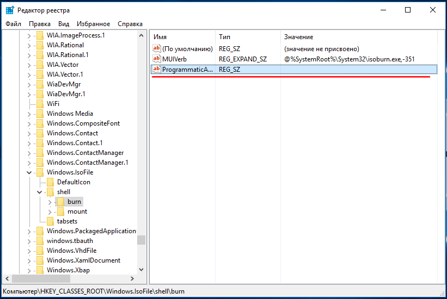Expand the Windows.ContactManager.1 key

pos(29,163)
